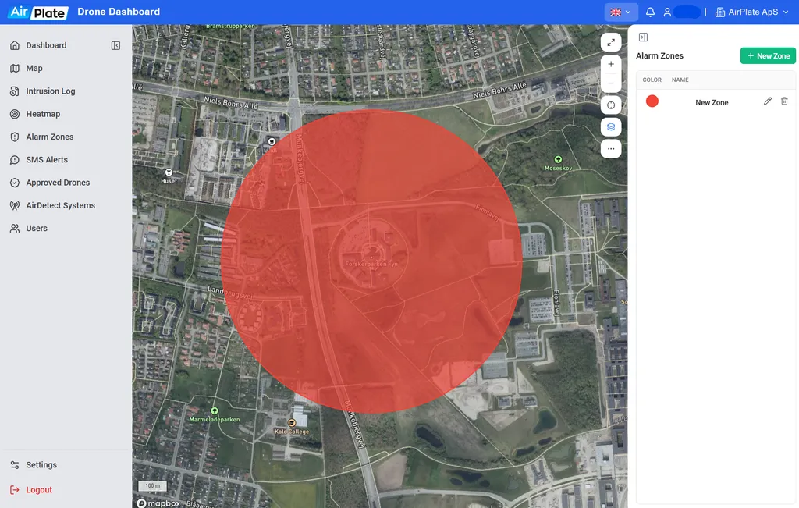Click the mapbox attribution logo
Image resolution: width=799 pixels, height=508 pixels.
(x=158, y=503)
